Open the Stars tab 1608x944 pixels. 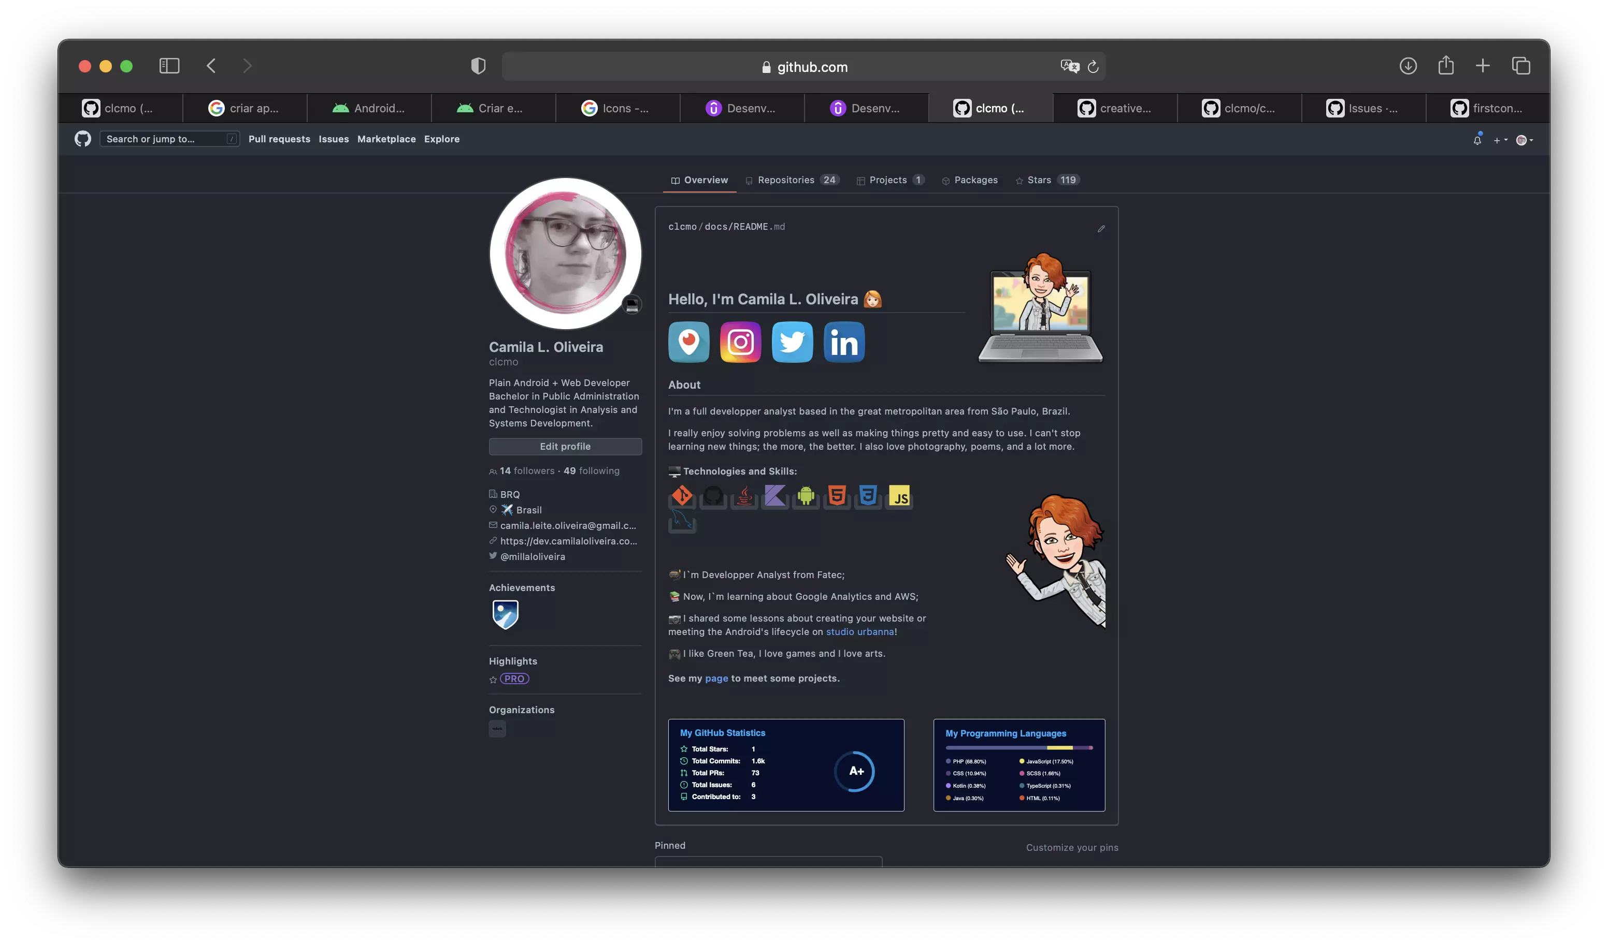(1046, 181)
